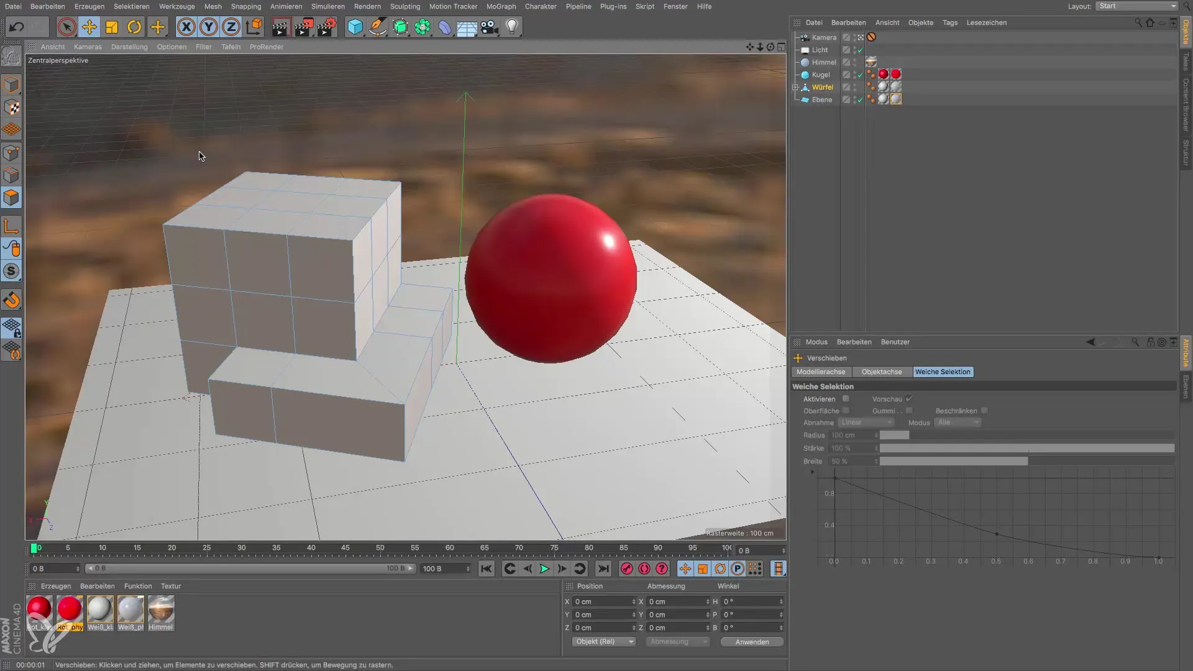Switch to the Modellierachse tab
1193x671 pixels.
coord(821,372)
